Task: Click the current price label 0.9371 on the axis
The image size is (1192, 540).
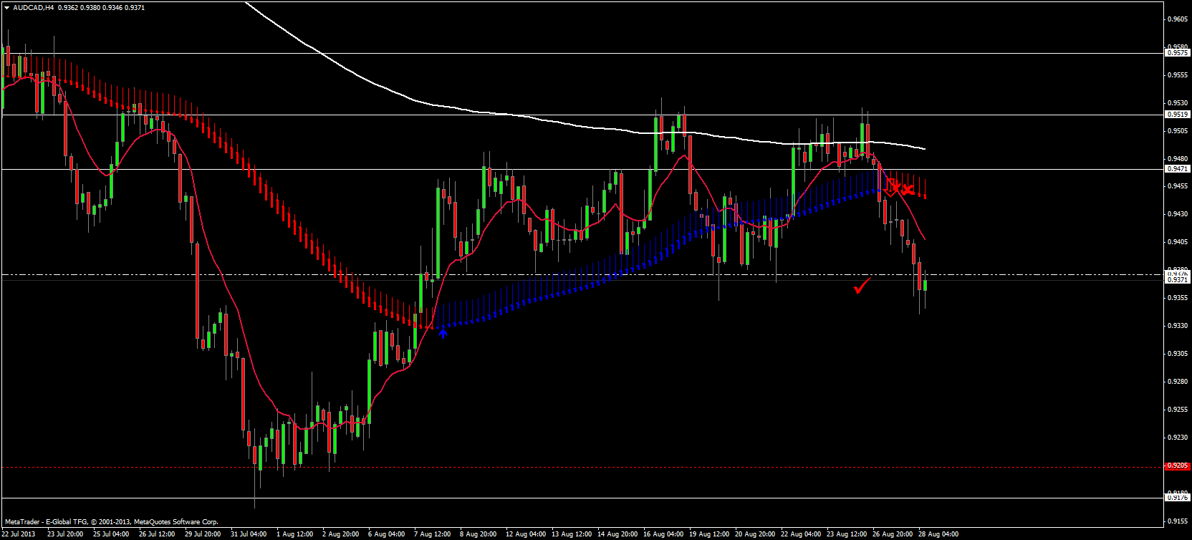Action: point(1178,280)
